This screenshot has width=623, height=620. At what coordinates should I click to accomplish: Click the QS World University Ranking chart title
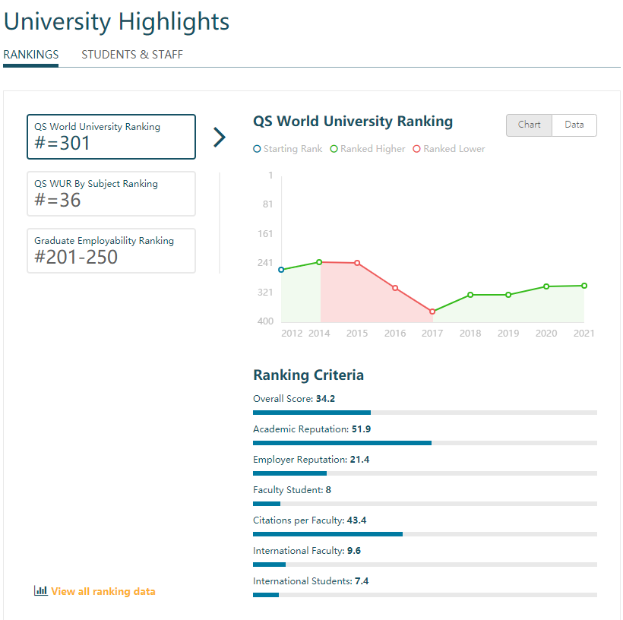pyautogui.click(x=353, y=122)
